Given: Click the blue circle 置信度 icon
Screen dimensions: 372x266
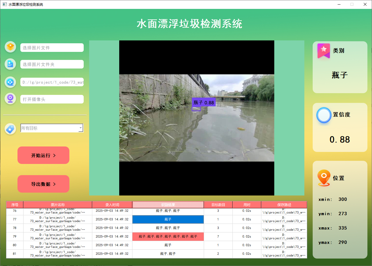Looking at the screenshot, I should pos(324,115).
